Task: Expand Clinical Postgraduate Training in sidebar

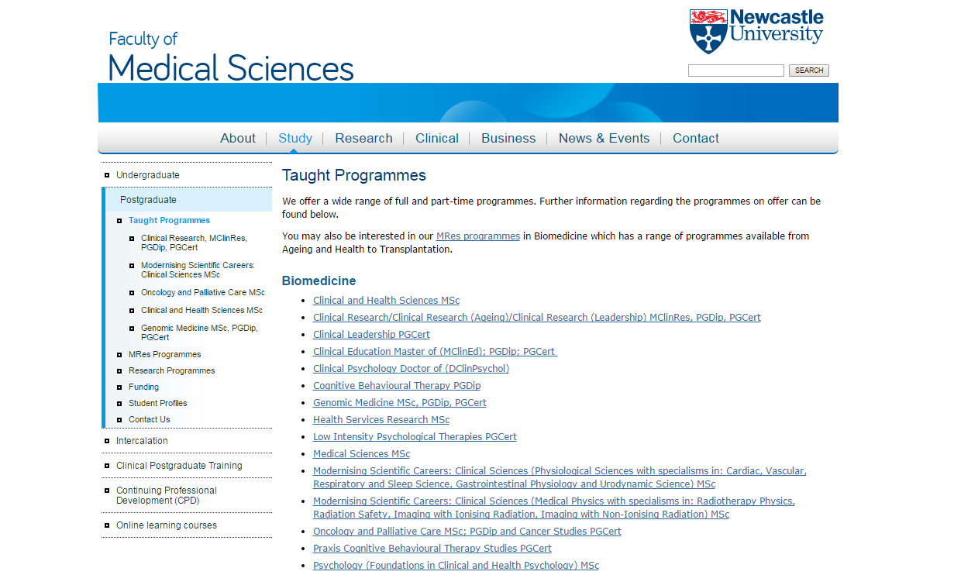Action: point(179,466)
